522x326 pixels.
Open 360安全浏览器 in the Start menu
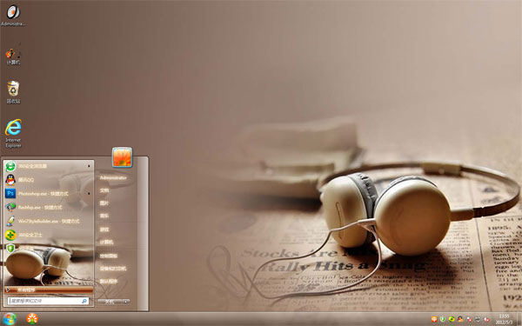point(49,166)
